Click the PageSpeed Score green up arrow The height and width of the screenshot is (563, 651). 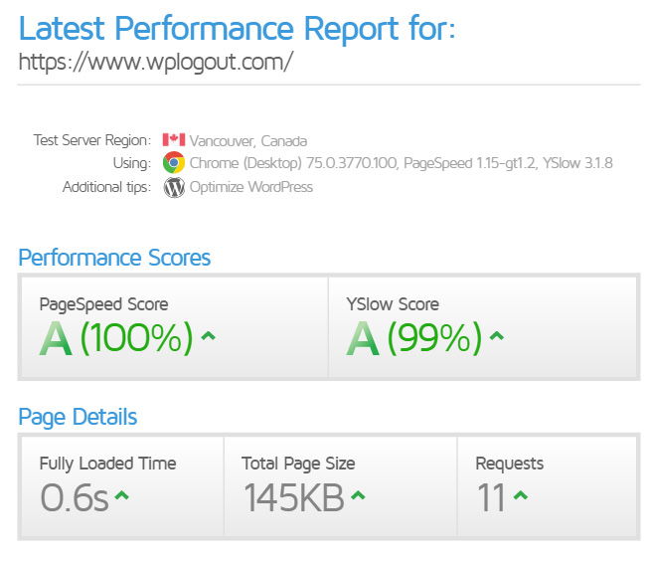[x=209, y=336]
